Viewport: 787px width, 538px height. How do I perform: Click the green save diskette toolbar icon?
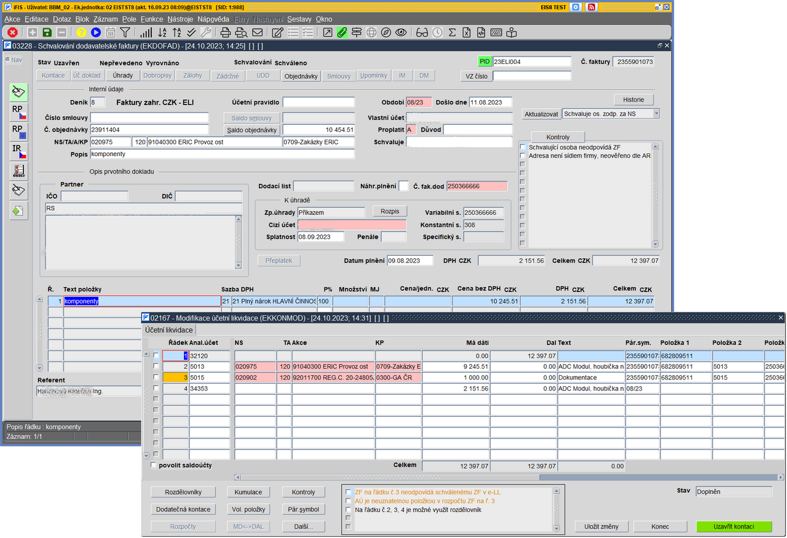coord(47,33)
